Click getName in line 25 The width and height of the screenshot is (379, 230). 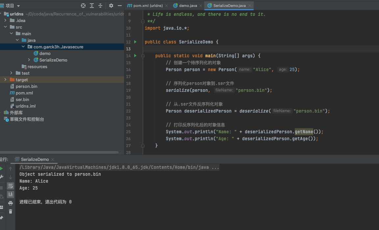[x=304, y=132]
